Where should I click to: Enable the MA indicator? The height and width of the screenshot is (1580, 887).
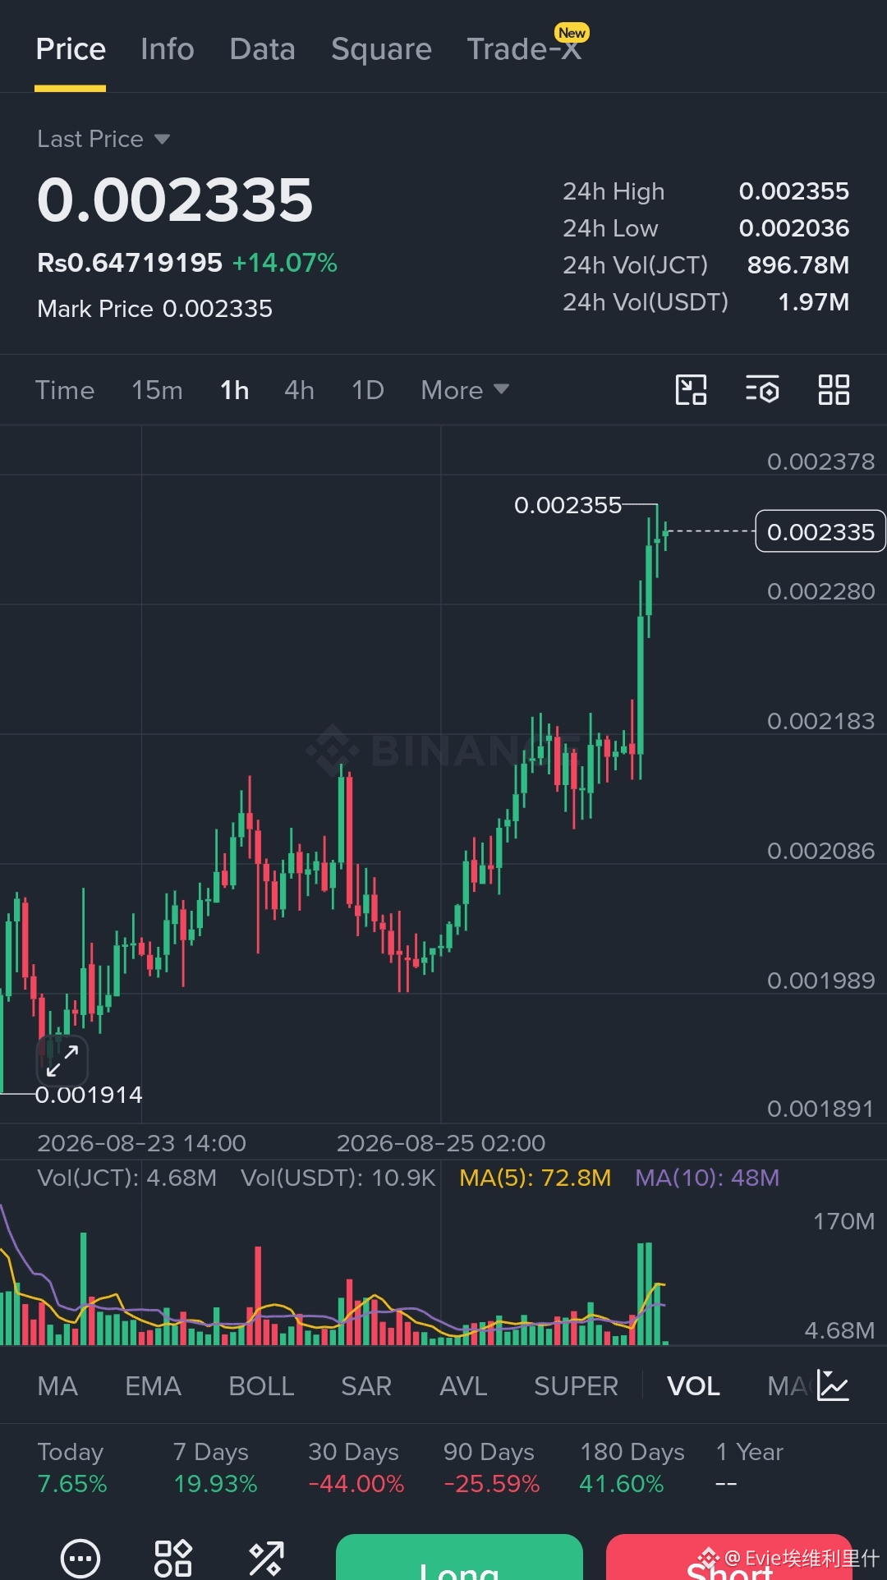click(x=57, y=1386)
